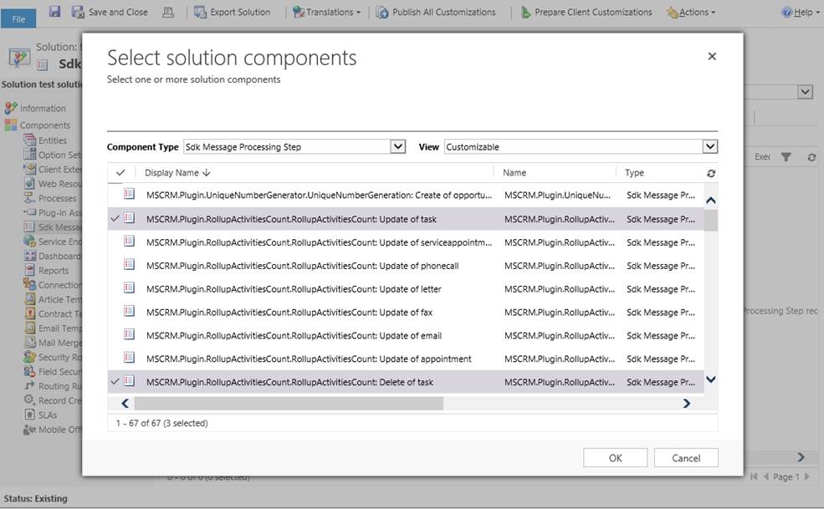Click the print icon in the toolbar

tap(168, 12)
